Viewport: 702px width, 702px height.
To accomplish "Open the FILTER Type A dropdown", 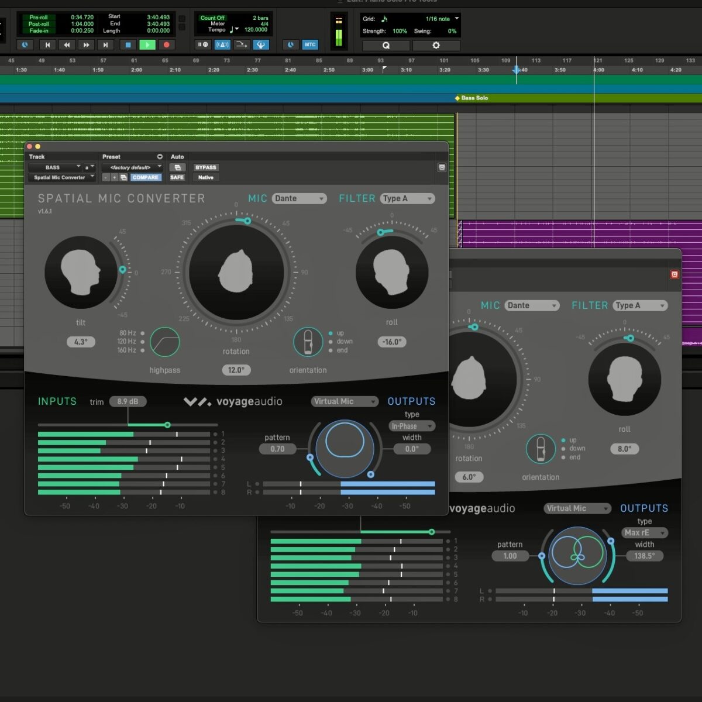I will coord(408,198).
